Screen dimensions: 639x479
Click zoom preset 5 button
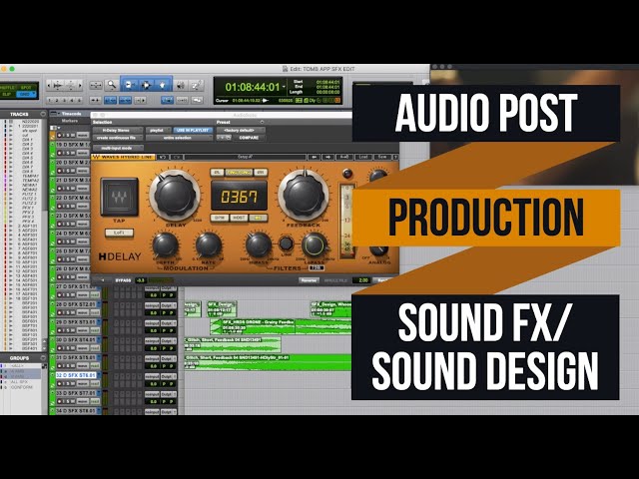[x=80, y=100]
